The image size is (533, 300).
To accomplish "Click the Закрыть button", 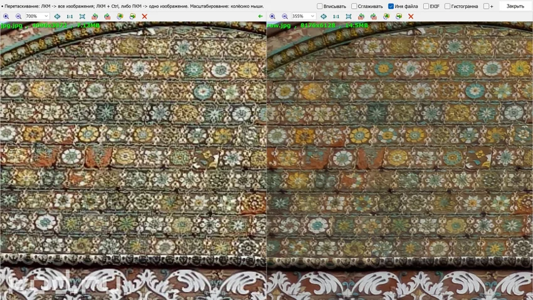I will coord(515,6).
